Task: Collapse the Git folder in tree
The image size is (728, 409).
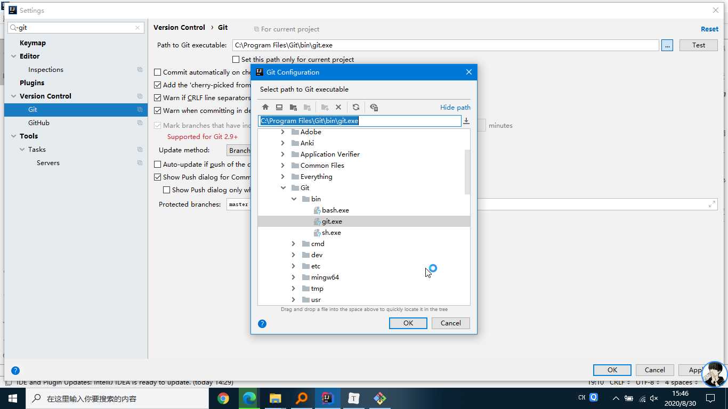Action: pyautogui.click(x=283, y=188)
